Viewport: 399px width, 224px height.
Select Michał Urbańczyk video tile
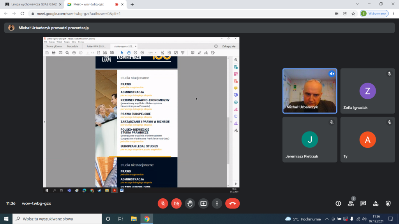point(310,91)
